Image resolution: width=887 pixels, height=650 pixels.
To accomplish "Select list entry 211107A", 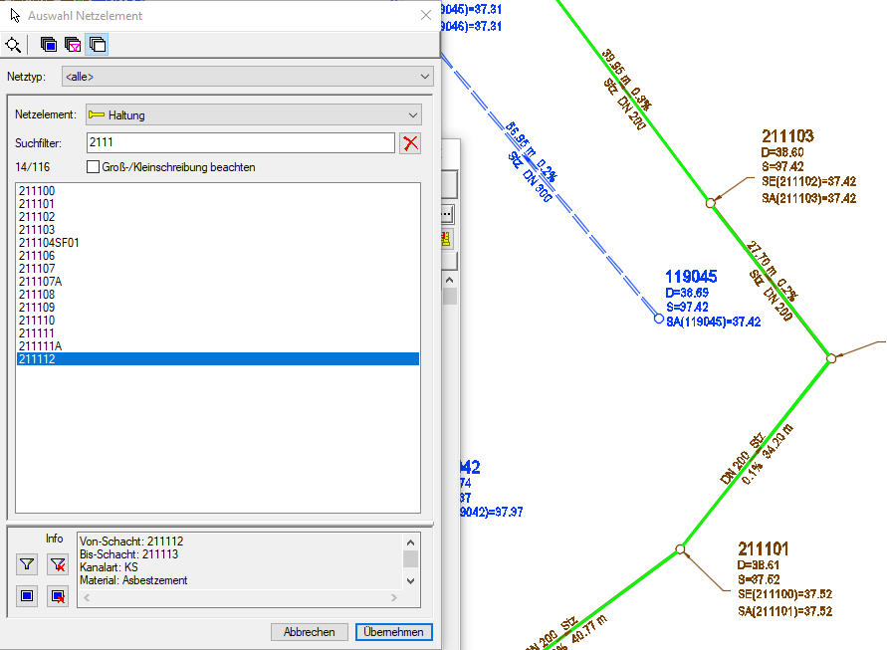I will pos(40,282).
